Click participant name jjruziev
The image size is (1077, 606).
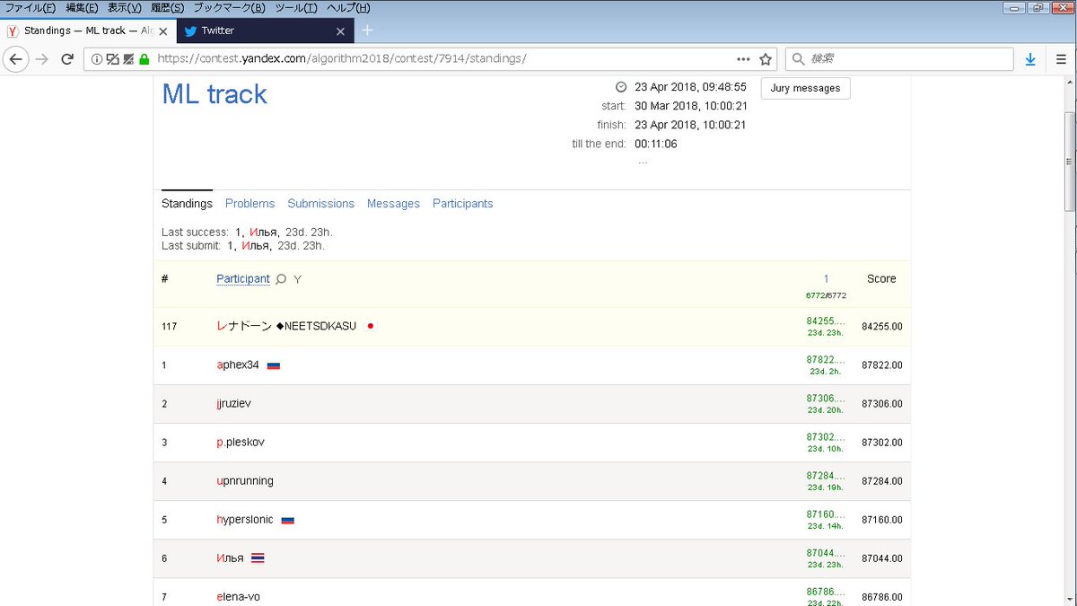coord(234,404)
